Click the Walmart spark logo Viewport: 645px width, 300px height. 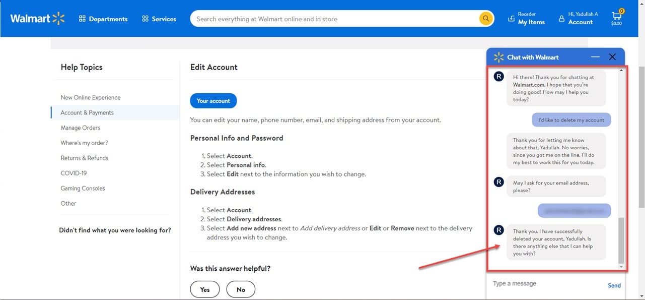[59, 18]
